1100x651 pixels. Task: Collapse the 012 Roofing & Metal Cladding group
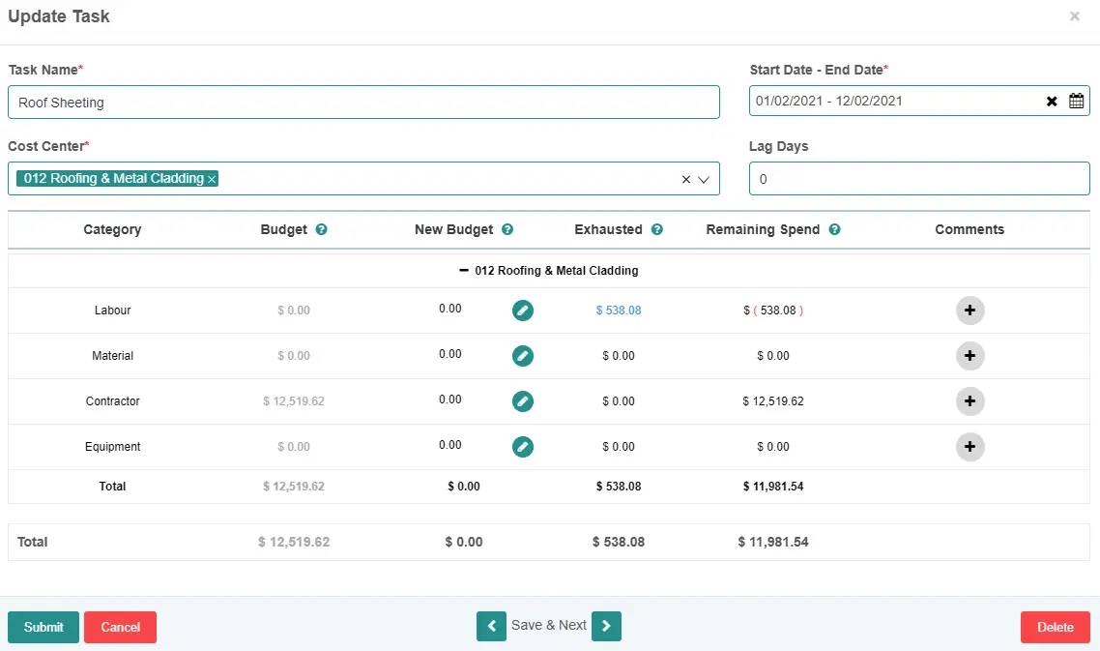coord(464,271)
